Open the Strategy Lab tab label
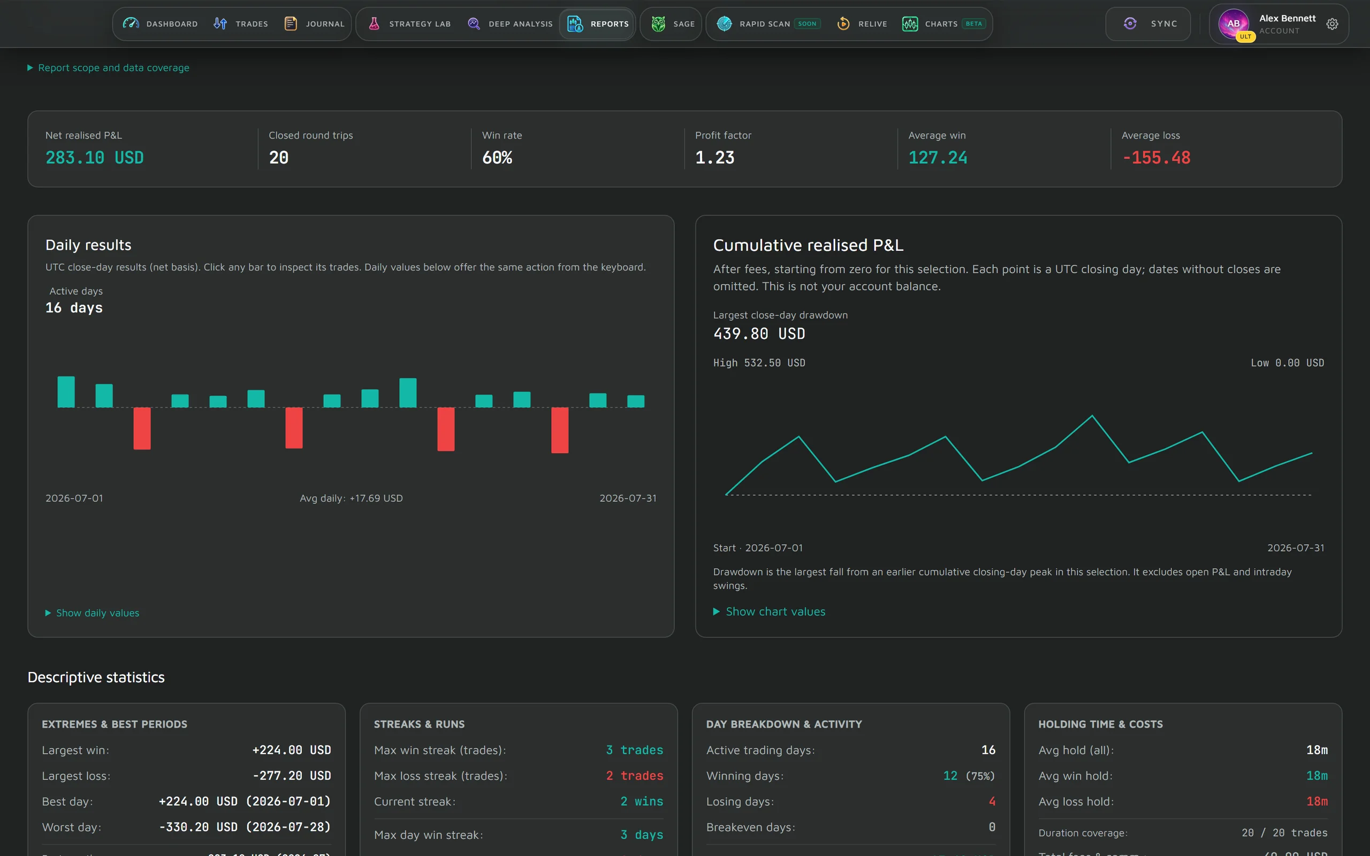 [420, 24]
